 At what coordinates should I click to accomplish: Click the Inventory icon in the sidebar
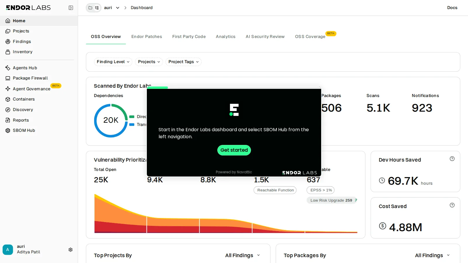coord(8,52)
